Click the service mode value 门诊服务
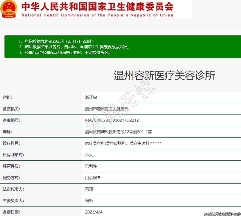The image size is (241, 216). 93,178
